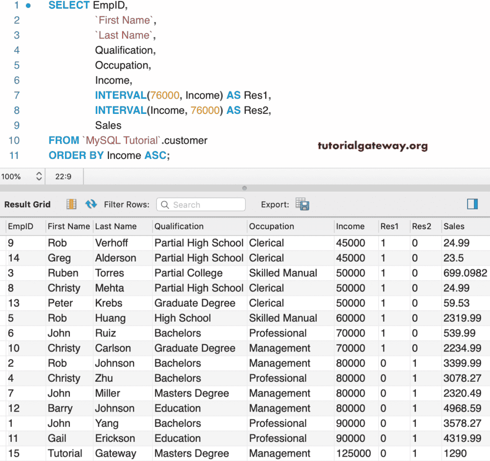Click the '`MySQL Tutorial`' schema name
The image size is (490, 461).
coord(122,140)
